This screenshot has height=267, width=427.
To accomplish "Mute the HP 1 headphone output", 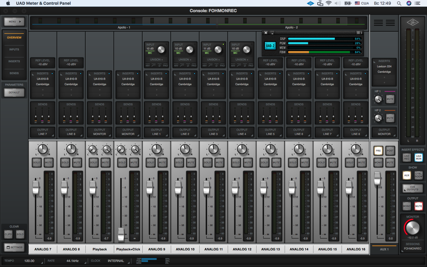I will pos(390,99).
